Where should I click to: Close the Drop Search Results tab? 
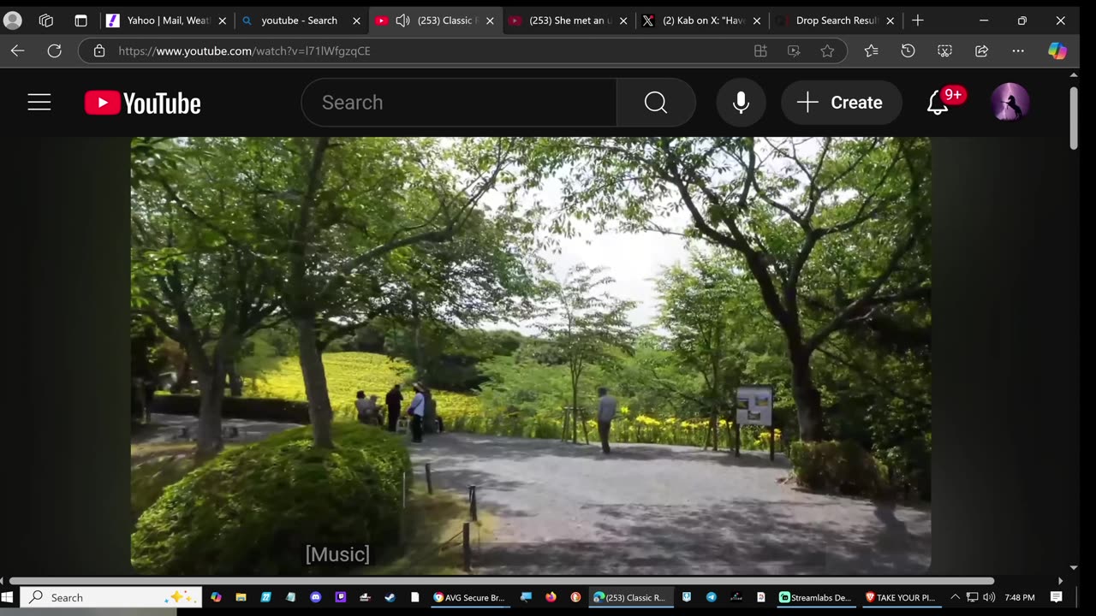(890, 21)
